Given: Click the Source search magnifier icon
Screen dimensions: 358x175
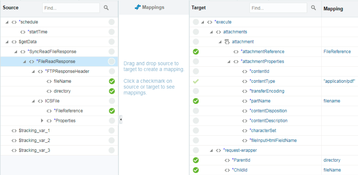Looking at the screenshot, I should click(106, 8).
